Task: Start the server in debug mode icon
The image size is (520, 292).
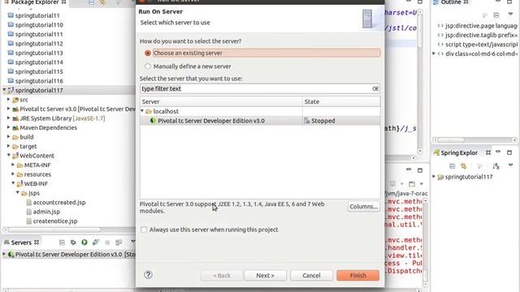Action: (x=73, y=243)
